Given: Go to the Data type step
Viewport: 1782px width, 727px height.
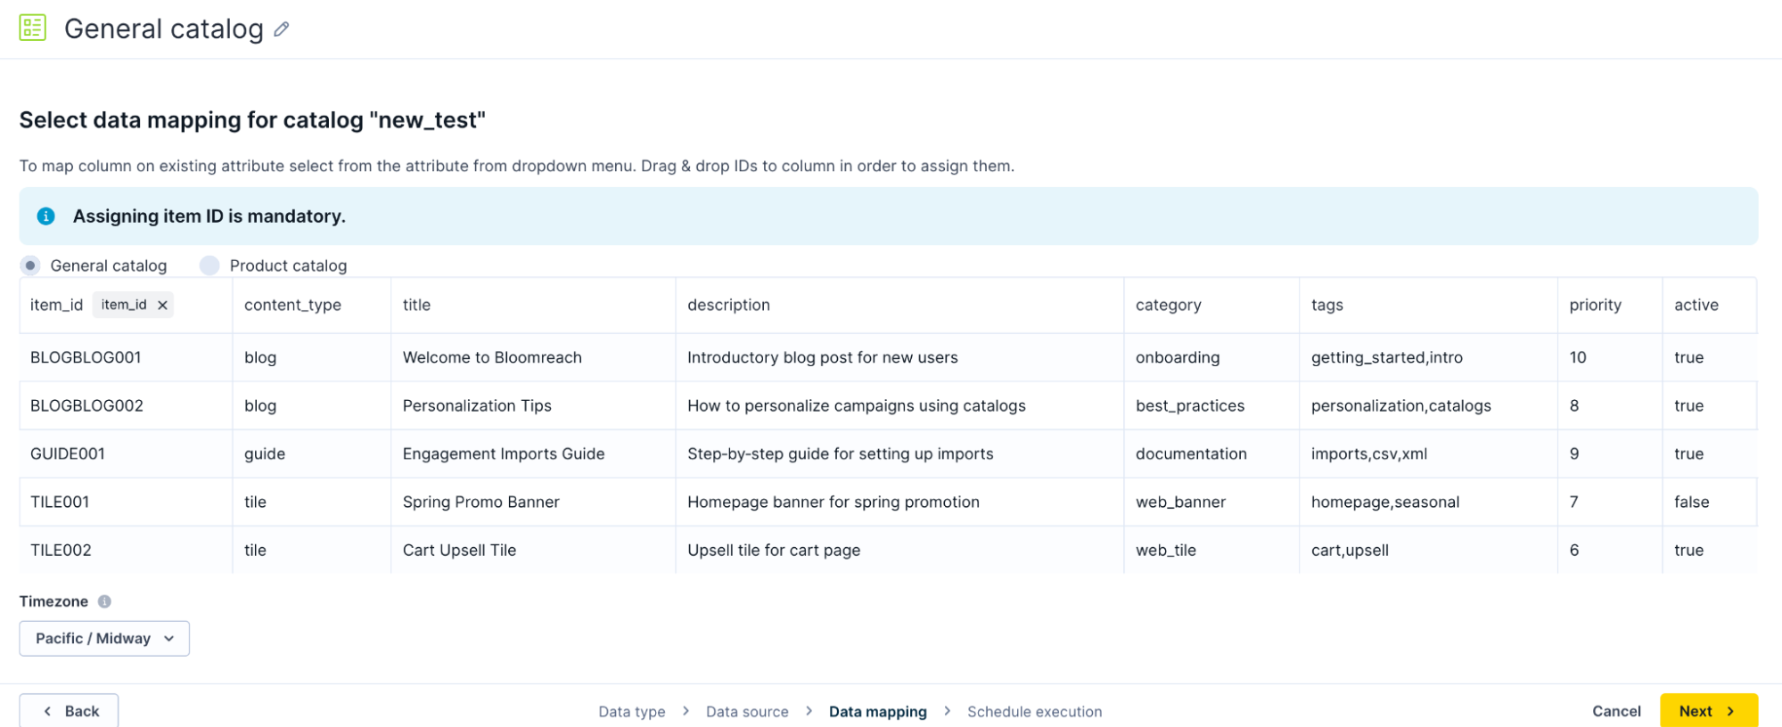Looking at the screenshot, I should (631, 712).
